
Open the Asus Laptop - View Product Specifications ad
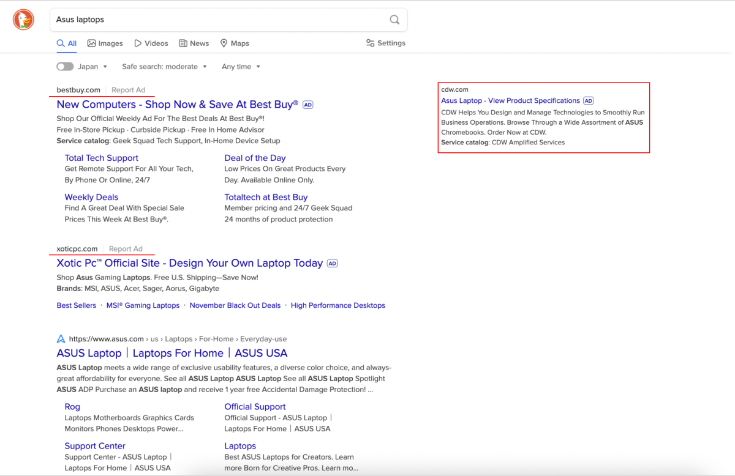coord(510,100)
